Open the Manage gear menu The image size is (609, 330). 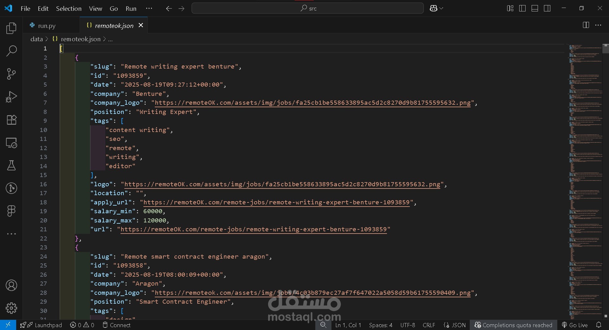coord(11,308)
